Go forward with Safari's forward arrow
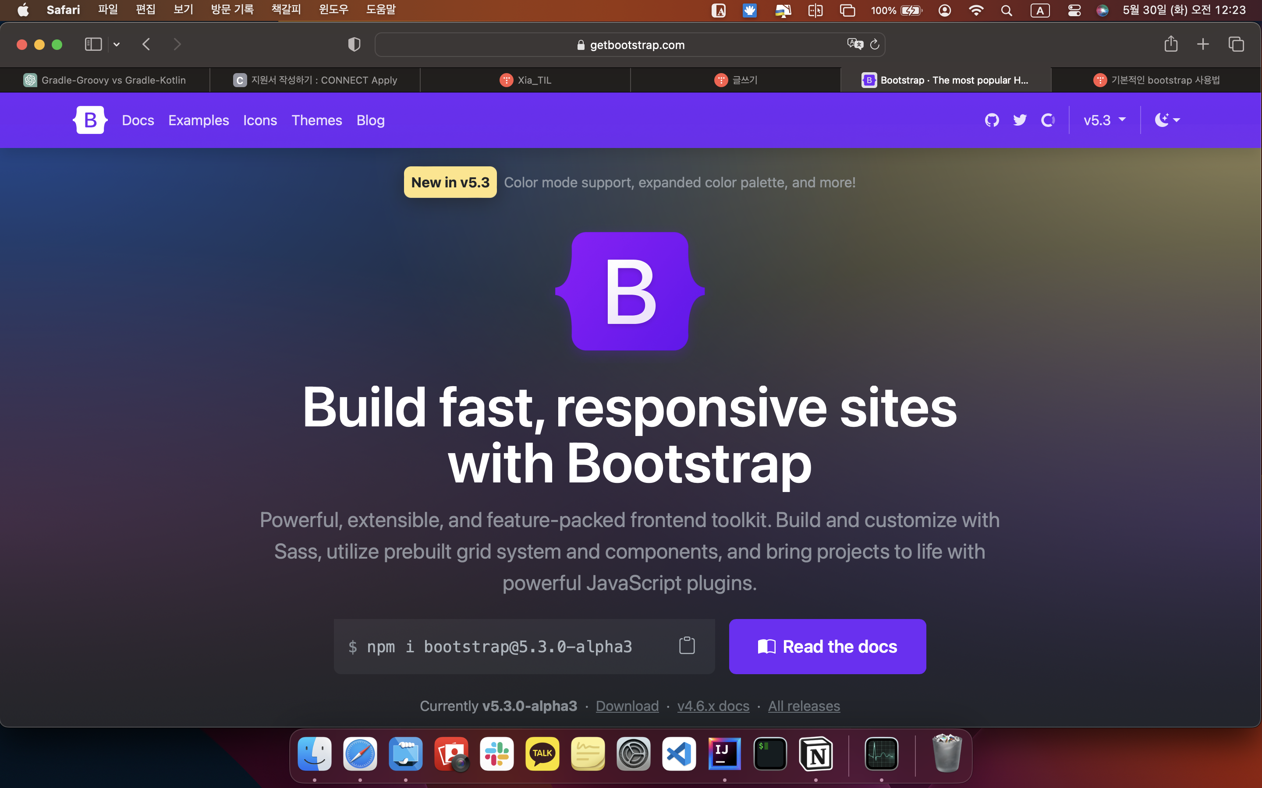 tap(177, 44)
